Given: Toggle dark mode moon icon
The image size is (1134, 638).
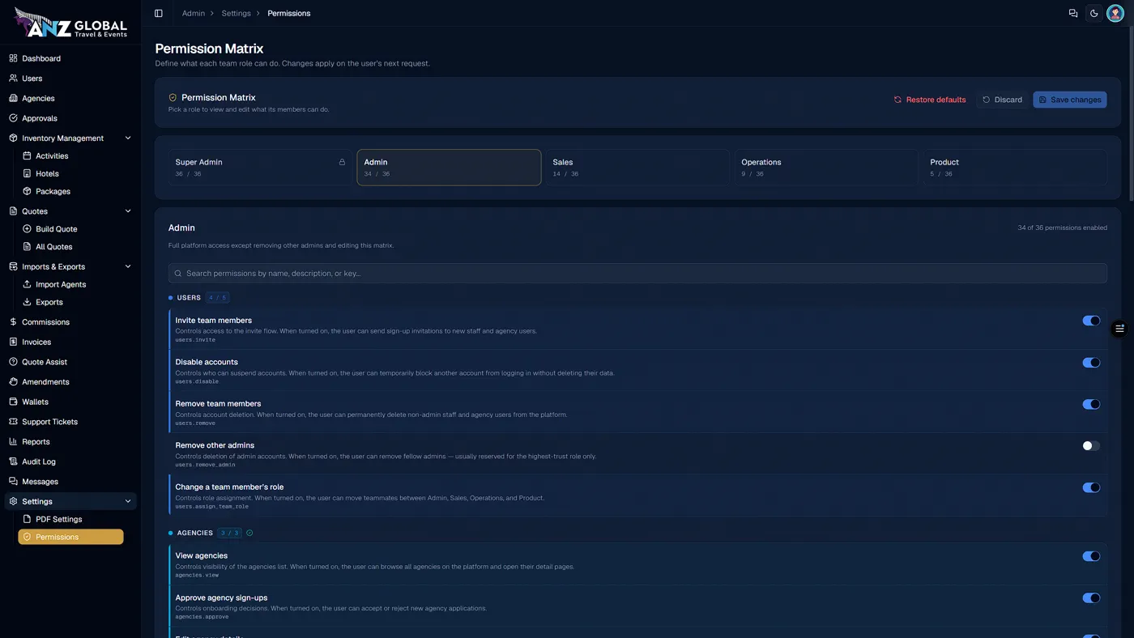Looking at the screenshot, I should coord(1094,13).
